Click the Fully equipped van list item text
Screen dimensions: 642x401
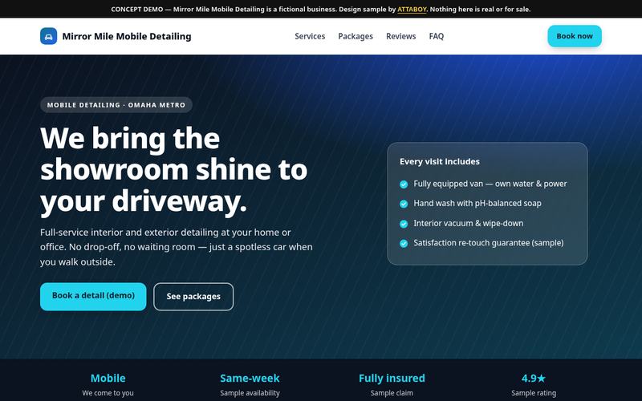point(490,184)
